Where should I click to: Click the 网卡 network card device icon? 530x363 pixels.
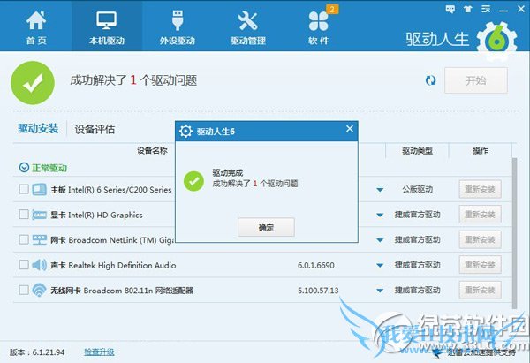tap(39, 239)
